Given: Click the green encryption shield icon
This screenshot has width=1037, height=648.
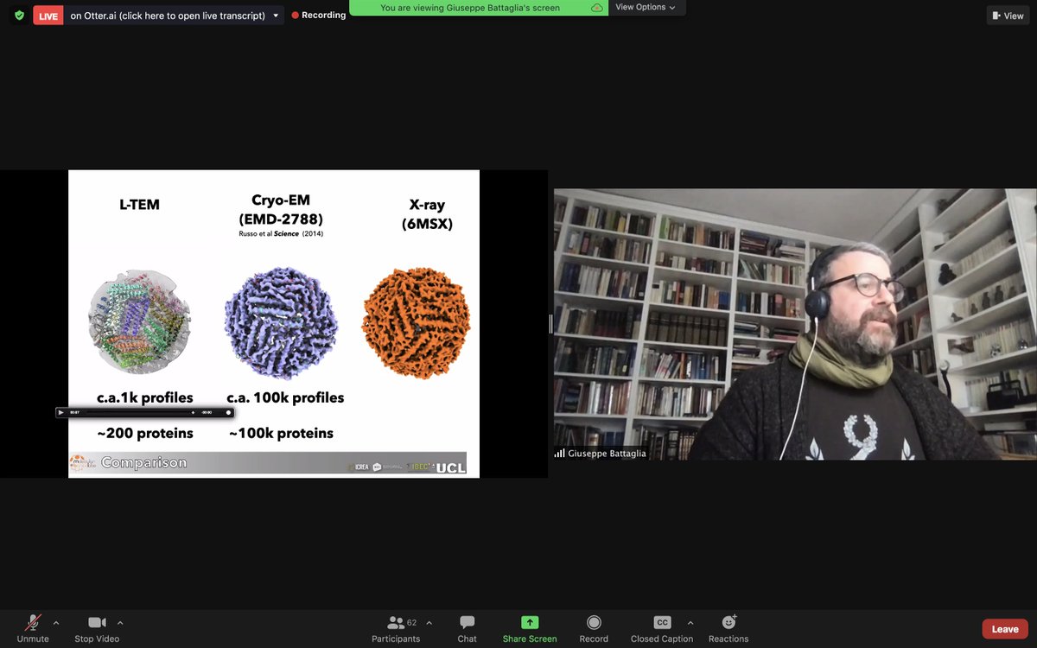Looking at the screenshot, I should tap(19, 16).
